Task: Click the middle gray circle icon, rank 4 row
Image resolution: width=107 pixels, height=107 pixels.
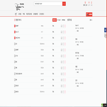Action: (x=63, y=44)
